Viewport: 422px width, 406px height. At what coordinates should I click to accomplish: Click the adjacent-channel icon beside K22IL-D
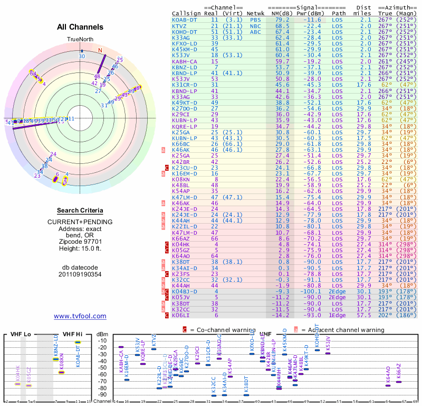(163, 227)
